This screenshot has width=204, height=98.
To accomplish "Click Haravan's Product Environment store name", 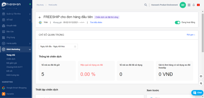I will [x=164, y=5].
